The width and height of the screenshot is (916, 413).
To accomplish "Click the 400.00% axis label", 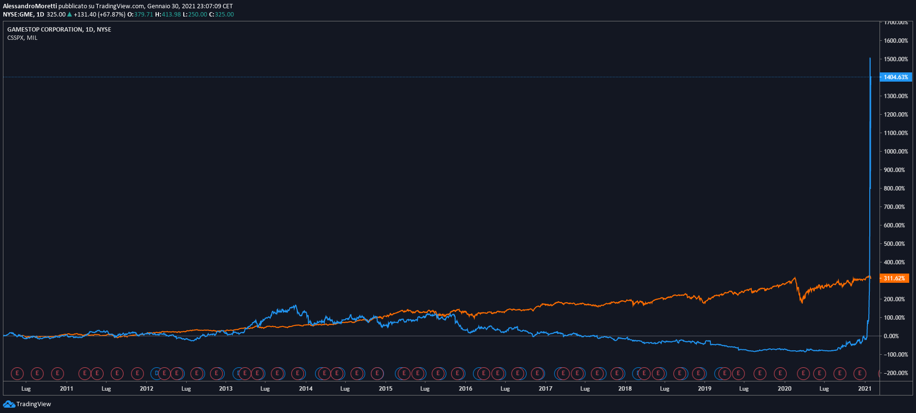I will point(894,262).
